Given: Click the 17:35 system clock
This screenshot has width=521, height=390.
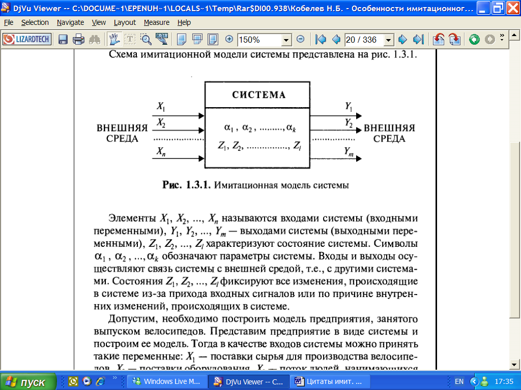Looking at the screenshot, I should (x=504, y=382).
